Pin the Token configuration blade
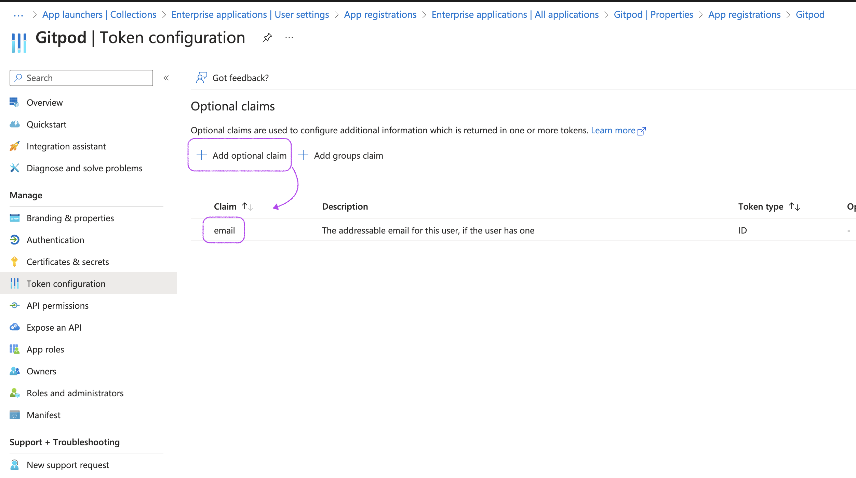Viewport: 856px width, 478px height. click(x=267, y=38)
